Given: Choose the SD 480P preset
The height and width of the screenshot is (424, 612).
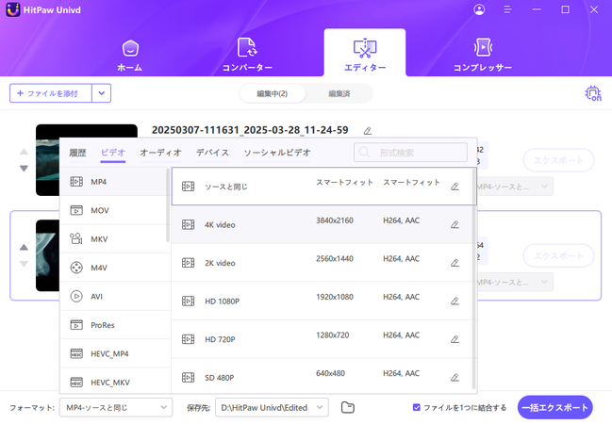Looking at the screenshot, I should pos(322,377).
